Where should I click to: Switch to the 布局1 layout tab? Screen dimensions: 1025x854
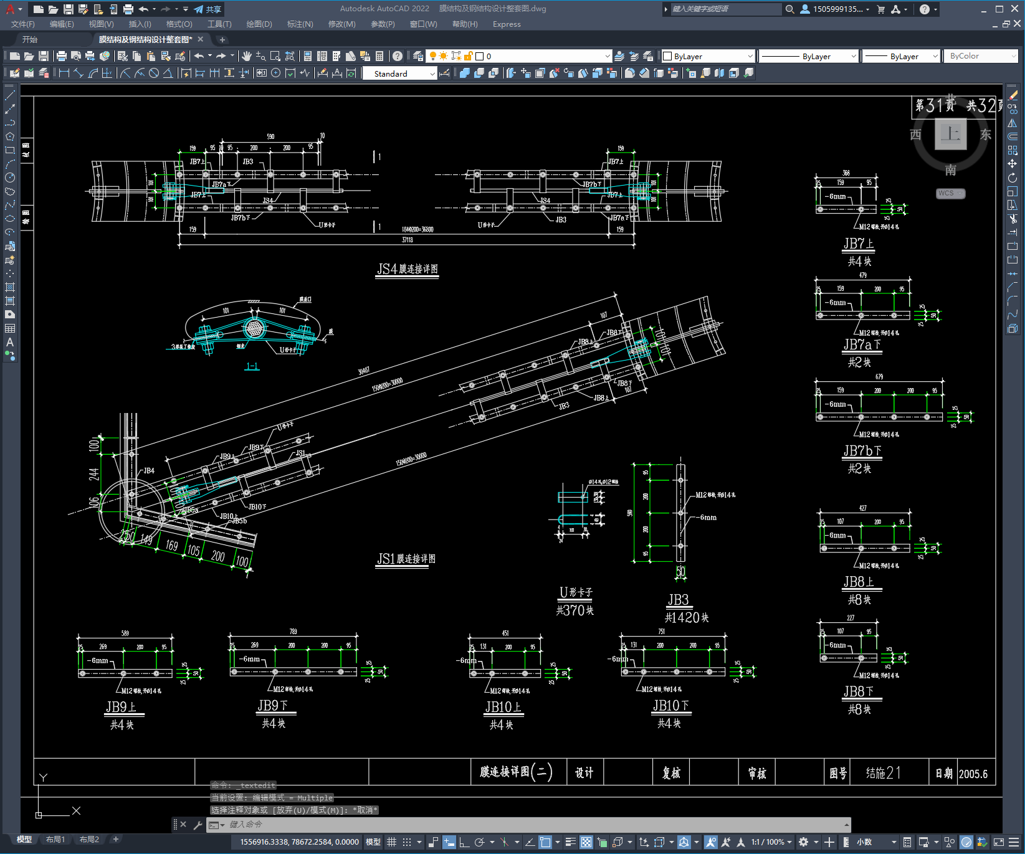55,840
